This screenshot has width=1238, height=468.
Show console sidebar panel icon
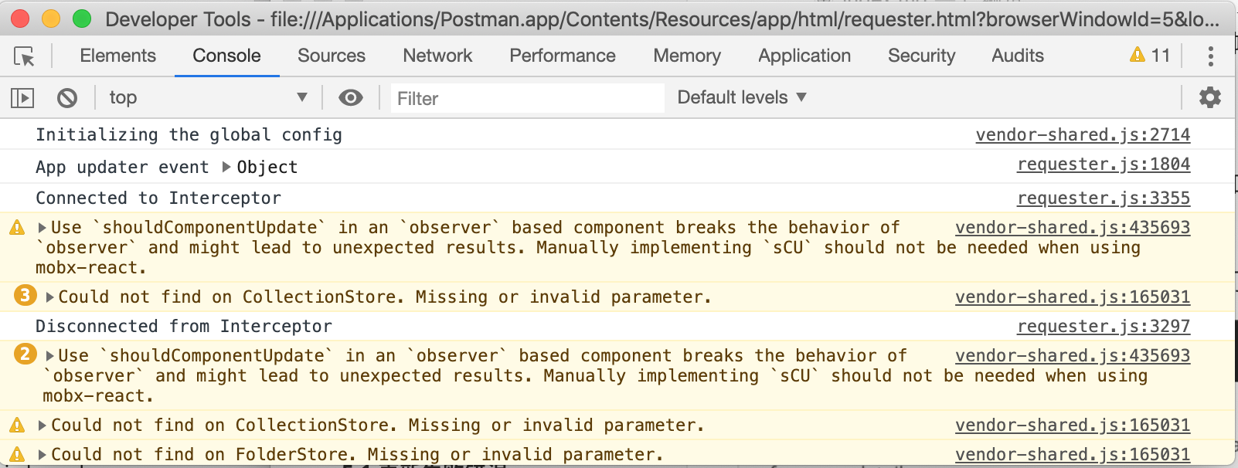click(22, 97)
